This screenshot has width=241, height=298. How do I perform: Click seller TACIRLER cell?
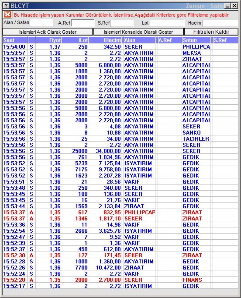click(196, 139)
